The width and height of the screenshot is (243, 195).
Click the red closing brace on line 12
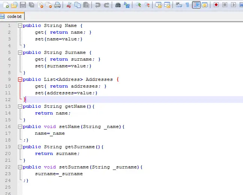pos(24,100)
